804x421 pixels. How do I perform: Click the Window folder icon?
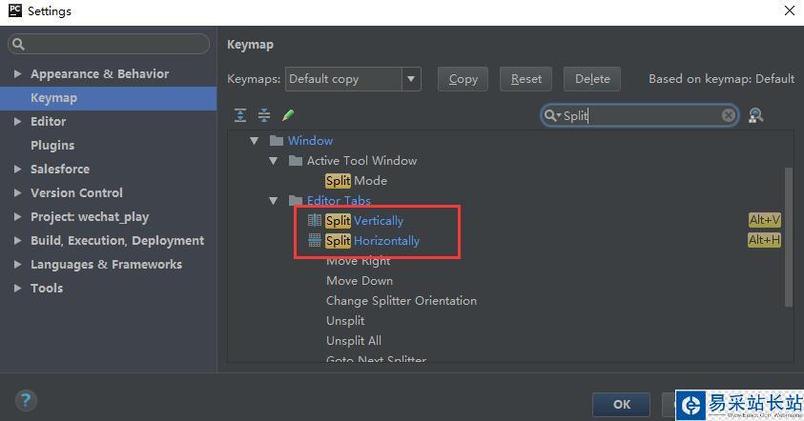(x=277, y=140)
